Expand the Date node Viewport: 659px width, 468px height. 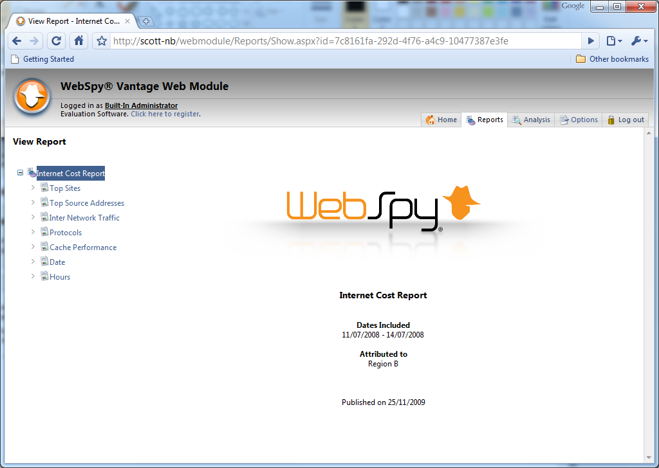click(33, 262)
